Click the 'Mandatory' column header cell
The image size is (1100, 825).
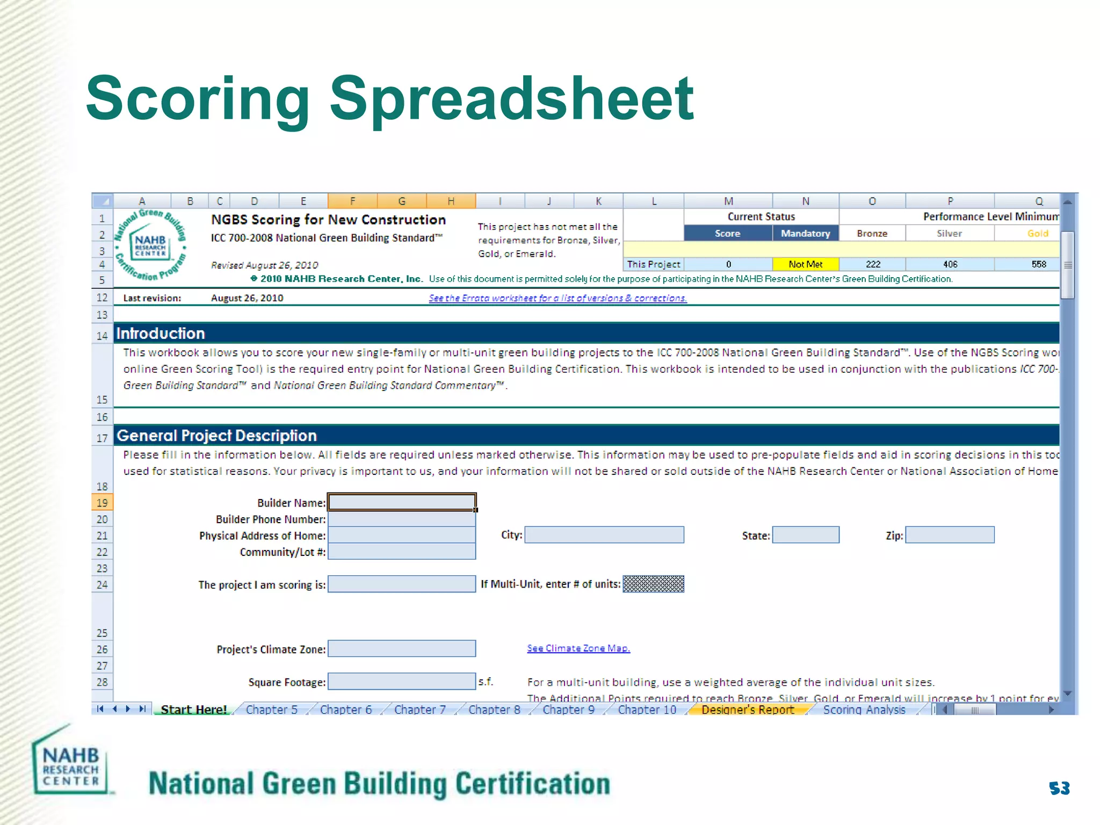click(806, 233)
